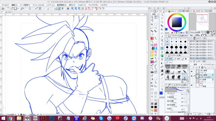Click the help question mark icon in command bar

(x=68, y=9)
